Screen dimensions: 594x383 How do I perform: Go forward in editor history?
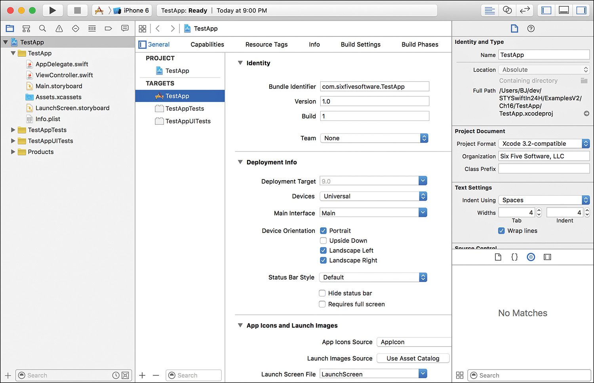coord(173,29)
